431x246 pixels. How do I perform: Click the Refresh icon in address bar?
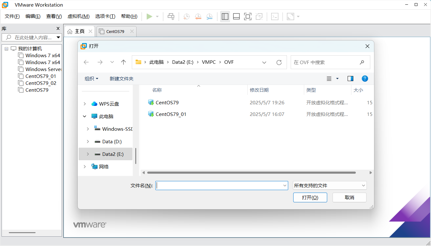click(x=279, y=62)
